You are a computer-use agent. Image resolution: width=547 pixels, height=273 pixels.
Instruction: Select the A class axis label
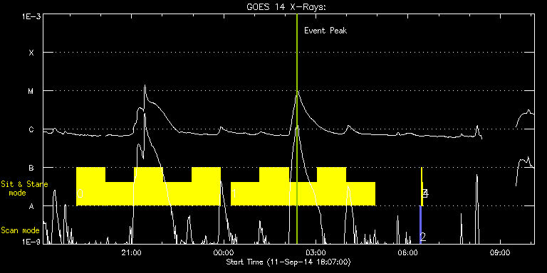click(31, 206)
